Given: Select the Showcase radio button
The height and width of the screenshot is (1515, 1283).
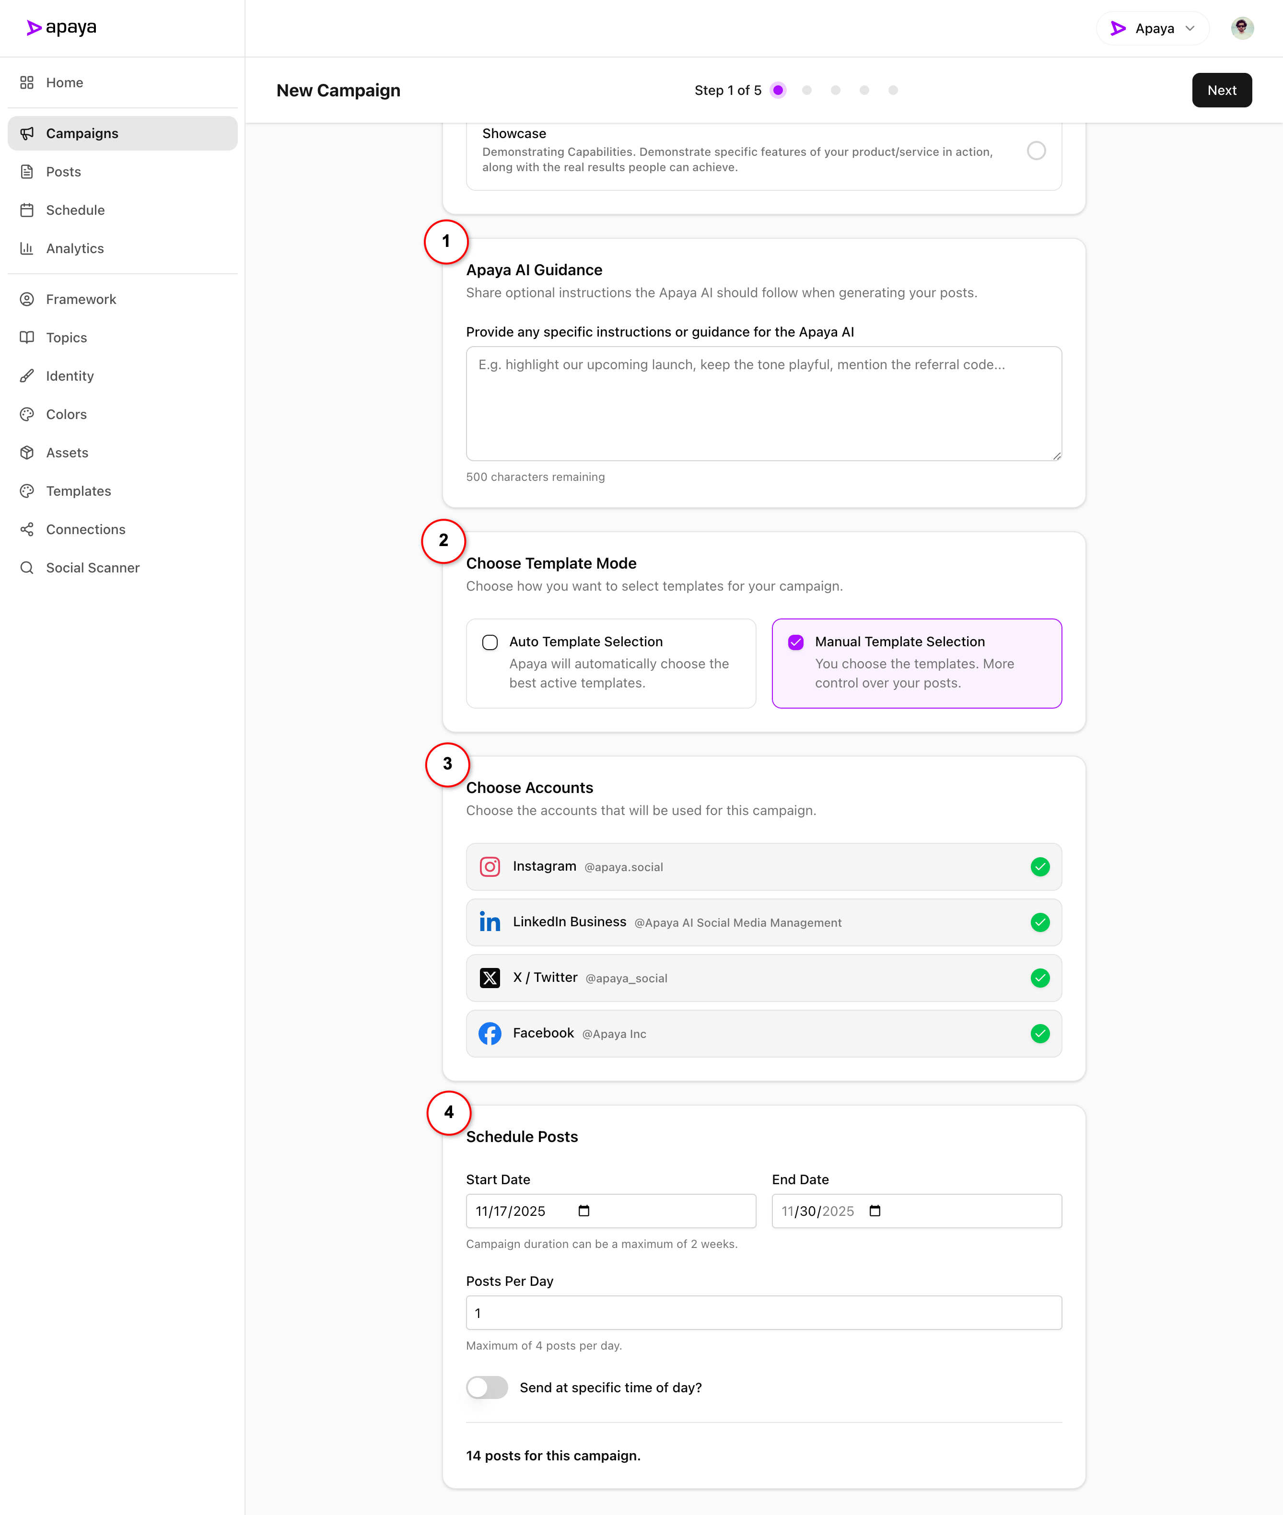Looking at the screenshot, I should coord(1036,151).
